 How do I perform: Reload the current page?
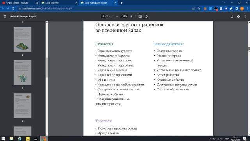point(13,9)
